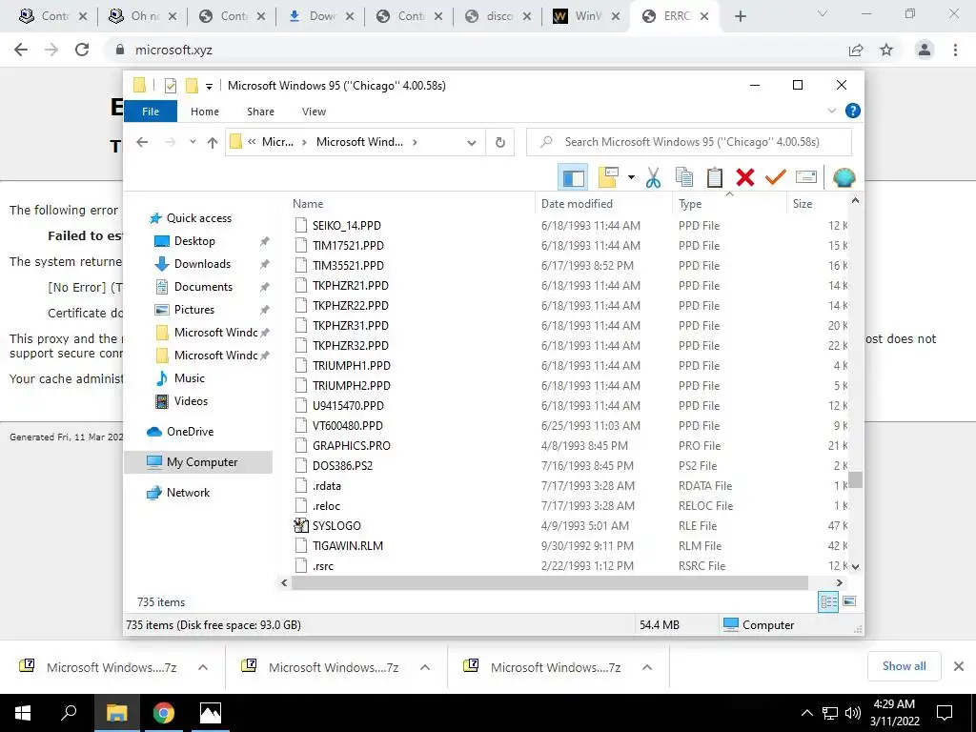Open the Share ribbon tab
This screenshot has width=976, height=732.
(260, 112)
